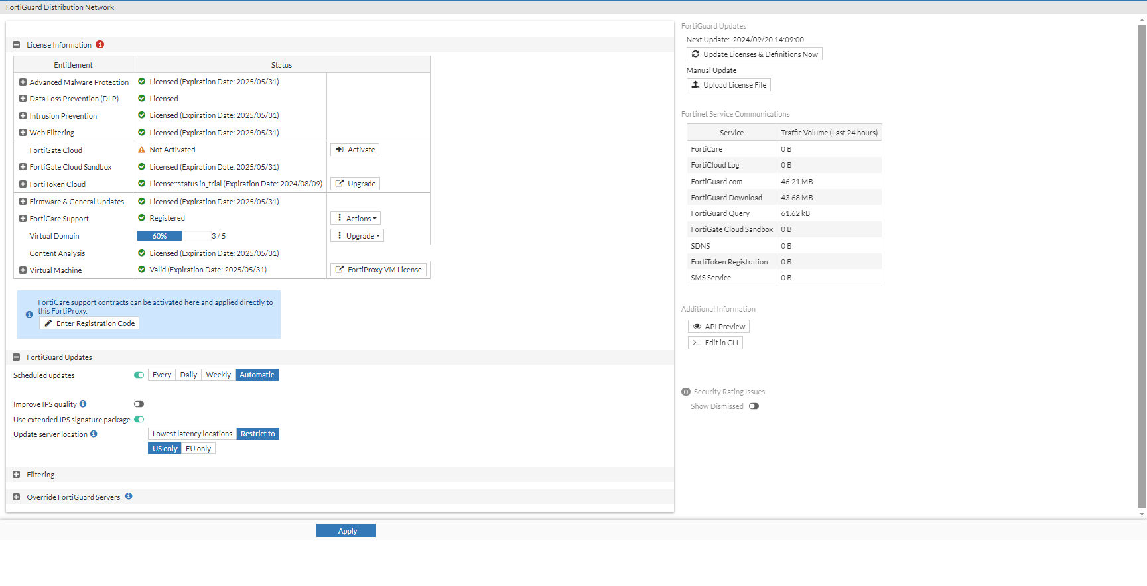Apply the FortiGuard settings
This screenshot has width=1147, height=586.
tap(346, 531)
